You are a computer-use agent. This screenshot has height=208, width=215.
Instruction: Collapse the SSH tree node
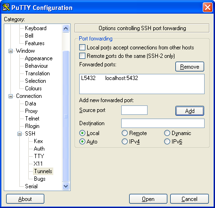(x=19, y=134)
